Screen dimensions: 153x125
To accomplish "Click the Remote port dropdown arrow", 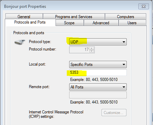I will (124, 87).
